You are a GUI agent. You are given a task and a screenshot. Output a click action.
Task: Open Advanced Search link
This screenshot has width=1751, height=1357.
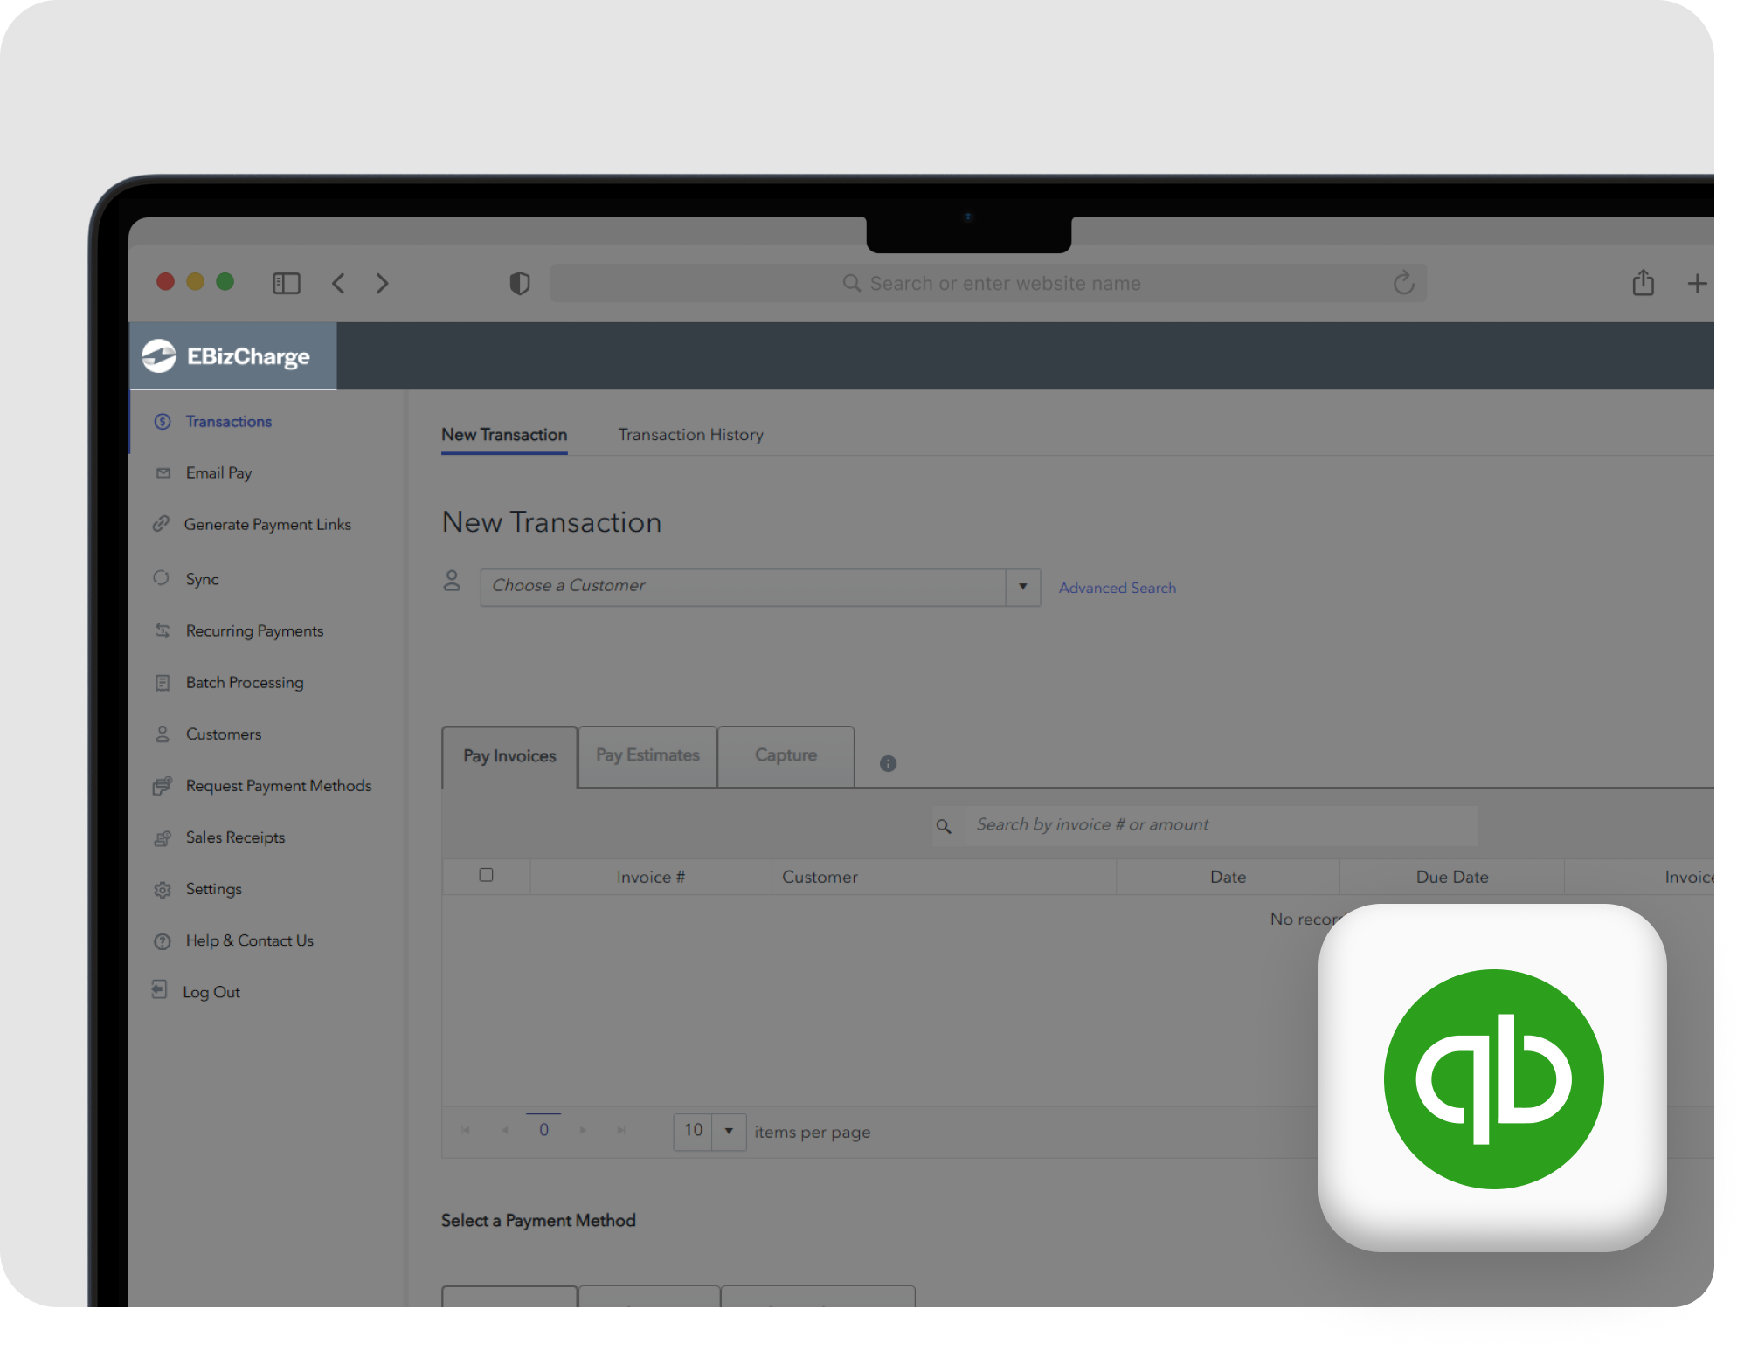tap(1118, 588)
